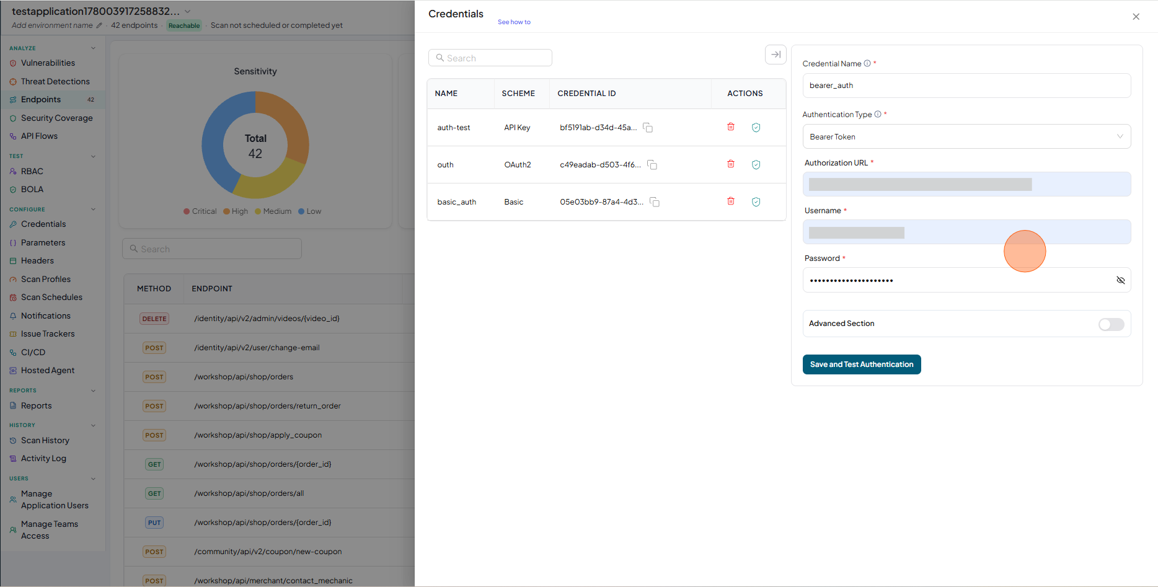Test the basic_auth credential shield icon
Viewport: 1158px width, 587px height.
756,202
